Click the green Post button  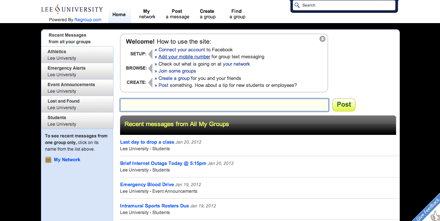pyautogui.click(x=344, y=105)
